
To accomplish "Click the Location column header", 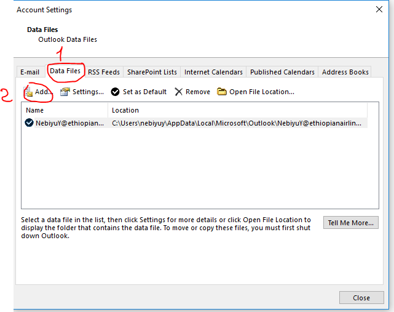I will coord(237,110).
